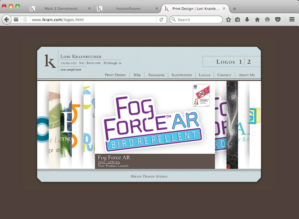Close the Print Design tab
Screen dimensions: 299x219
pyautogui.click(x=224, y=9)
